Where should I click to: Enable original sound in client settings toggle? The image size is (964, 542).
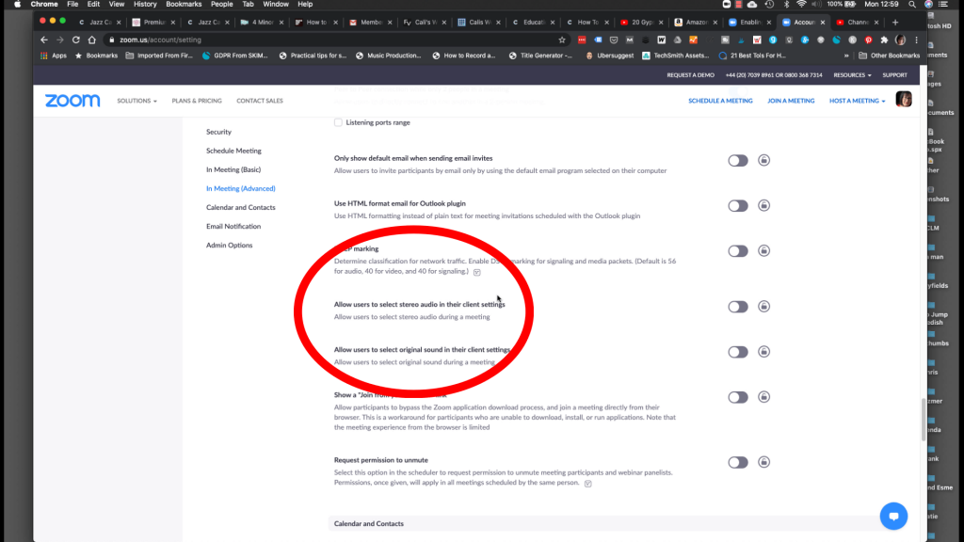point(737,352)
